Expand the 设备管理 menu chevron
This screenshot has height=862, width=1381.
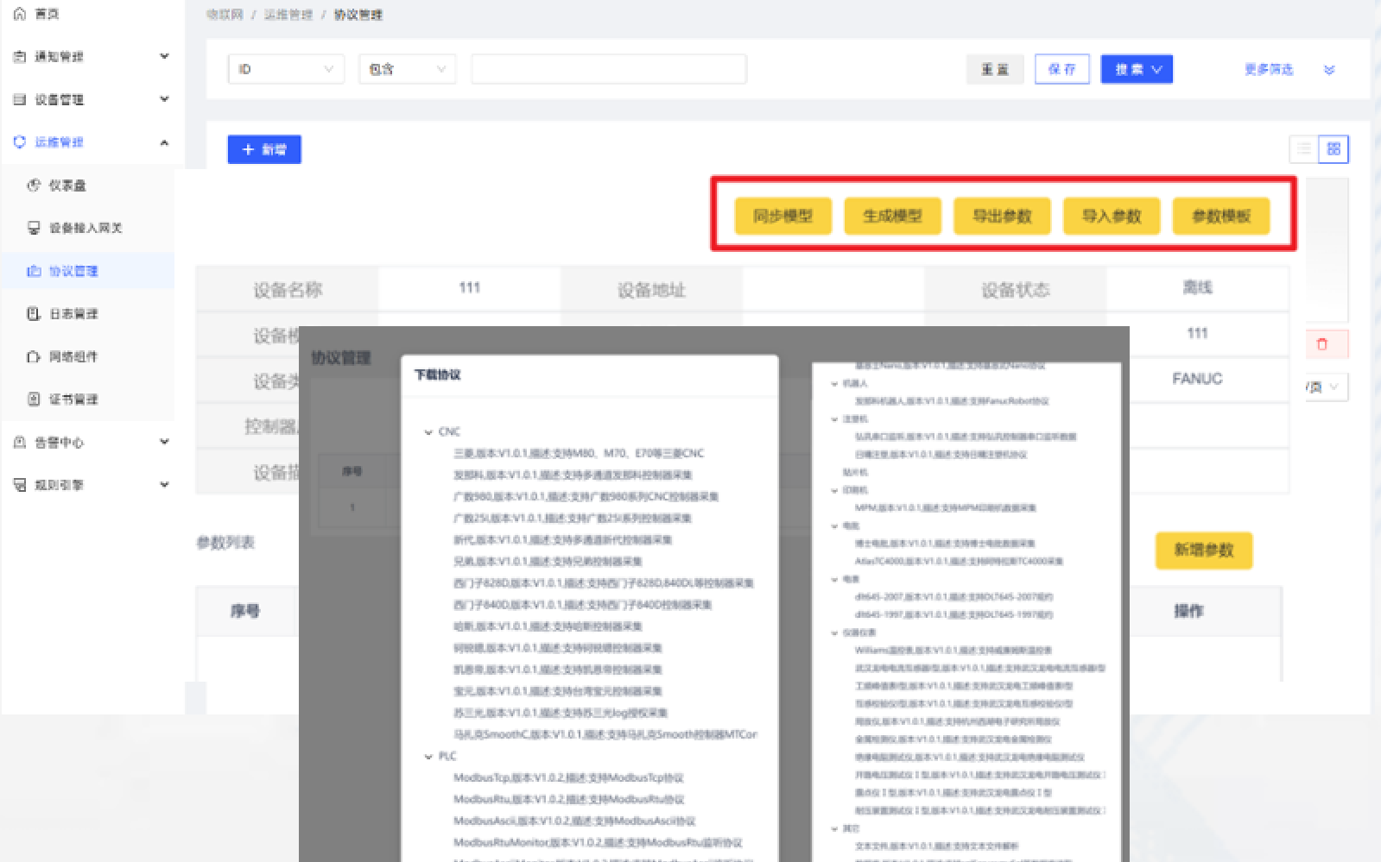(x=164, y=99)
